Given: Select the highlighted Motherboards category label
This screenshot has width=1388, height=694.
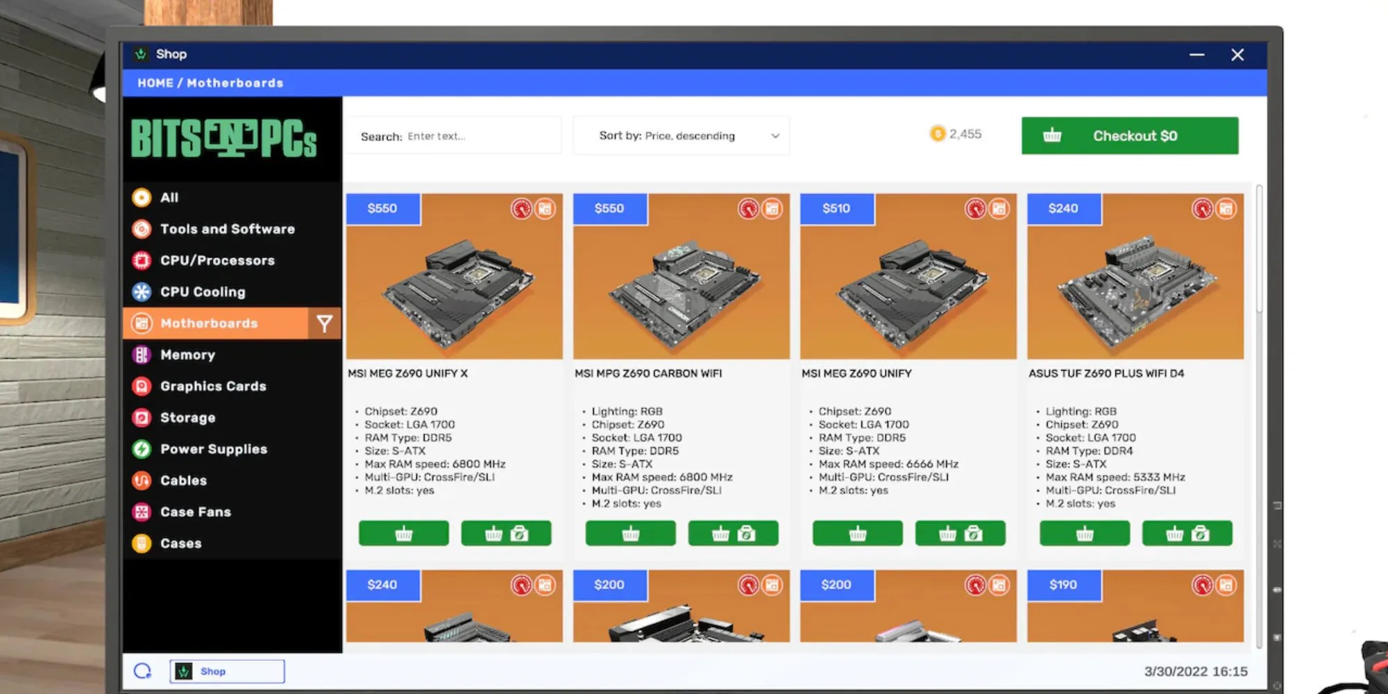Looking at the screenshot, I should tap(209, 323).
